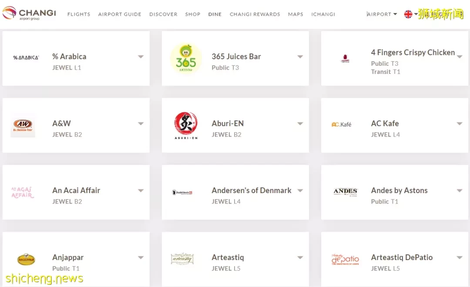The height and width of the screenshot is (287, 470).
Task: Go to the DISCOVER menu
Action: click(163, 14)
